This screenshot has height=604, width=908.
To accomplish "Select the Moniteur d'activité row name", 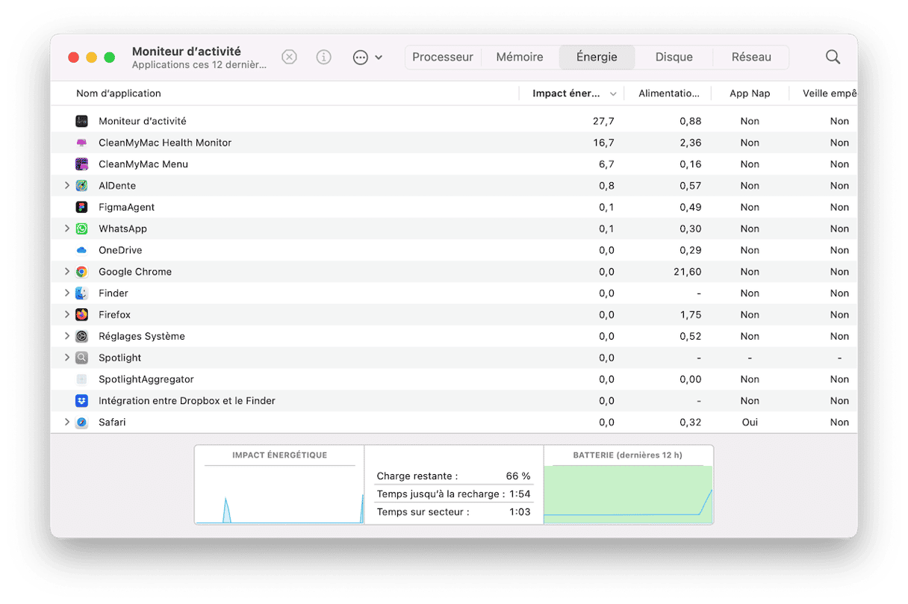I will pyautogui.click(x=143, y=121).
